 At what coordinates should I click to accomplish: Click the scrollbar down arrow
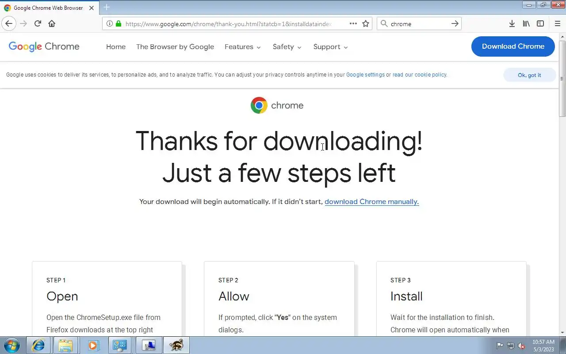pyautogui.click(x=562, y=333)
